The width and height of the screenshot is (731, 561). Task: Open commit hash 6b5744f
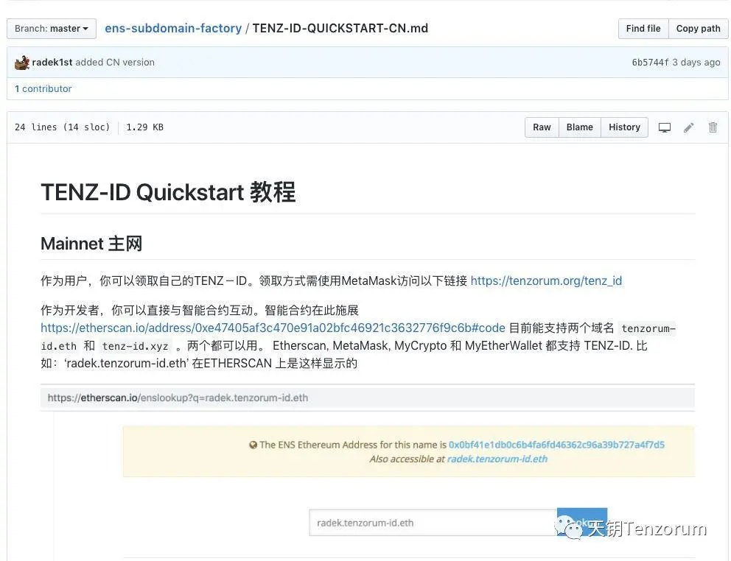pos(650,63)
